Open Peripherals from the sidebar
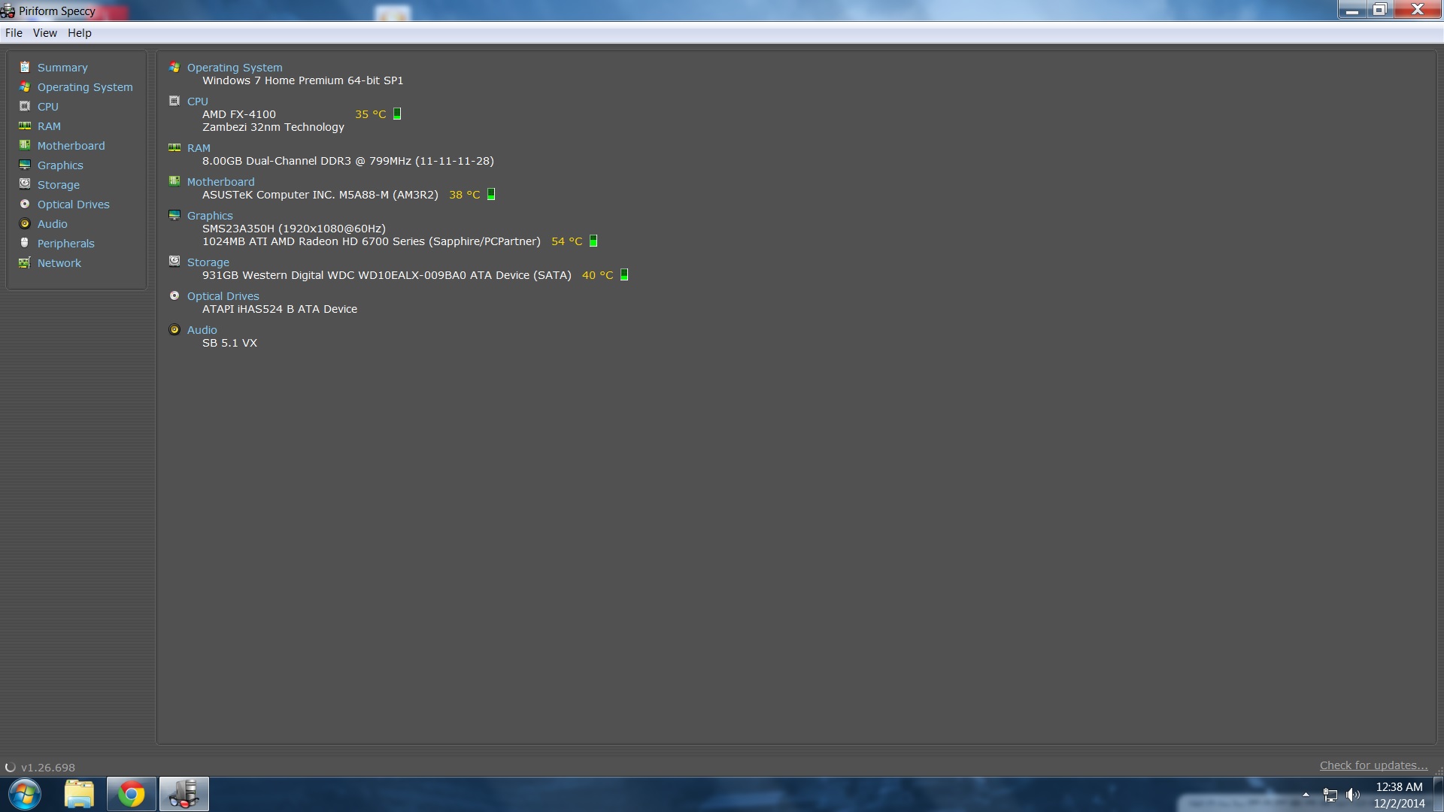The image size is (1444, 812). pos(66,244)
